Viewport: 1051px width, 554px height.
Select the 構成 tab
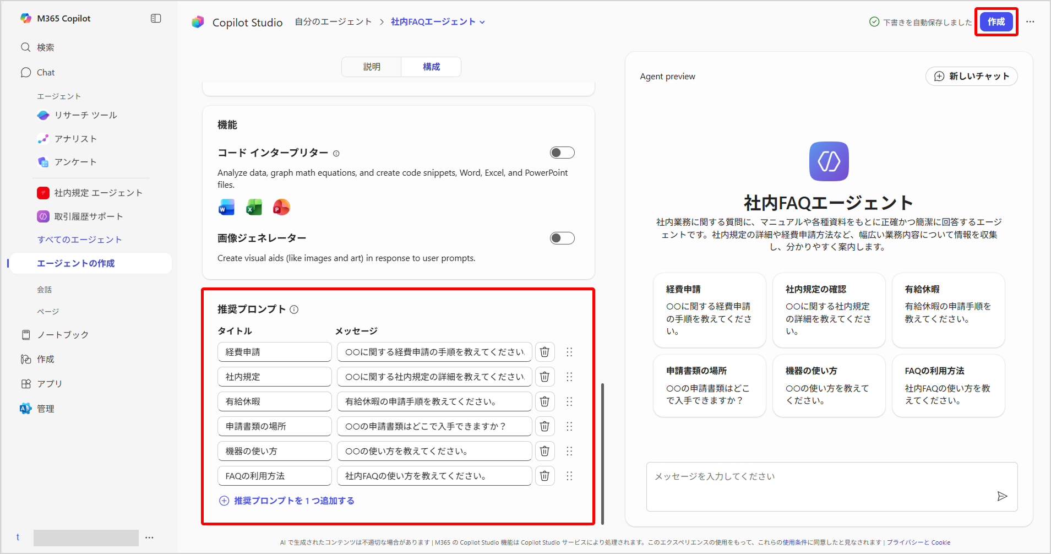coord(431,67)
